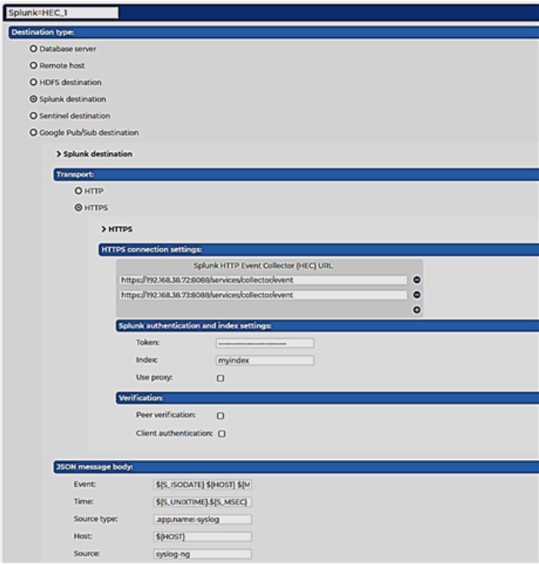Screen dimensions: 539x565
Task: Edit the Index field containing myindex
Action: tap(265, 360)
